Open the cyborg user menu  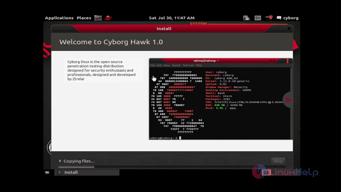pos(291,18)
